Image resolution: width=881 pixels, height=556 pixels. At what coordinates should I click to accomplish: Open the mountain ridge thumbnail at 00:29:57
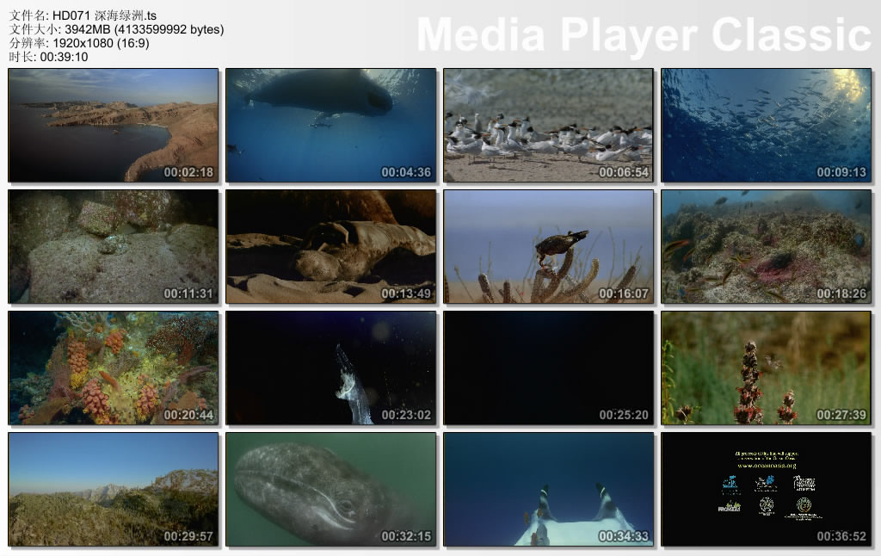113,490
